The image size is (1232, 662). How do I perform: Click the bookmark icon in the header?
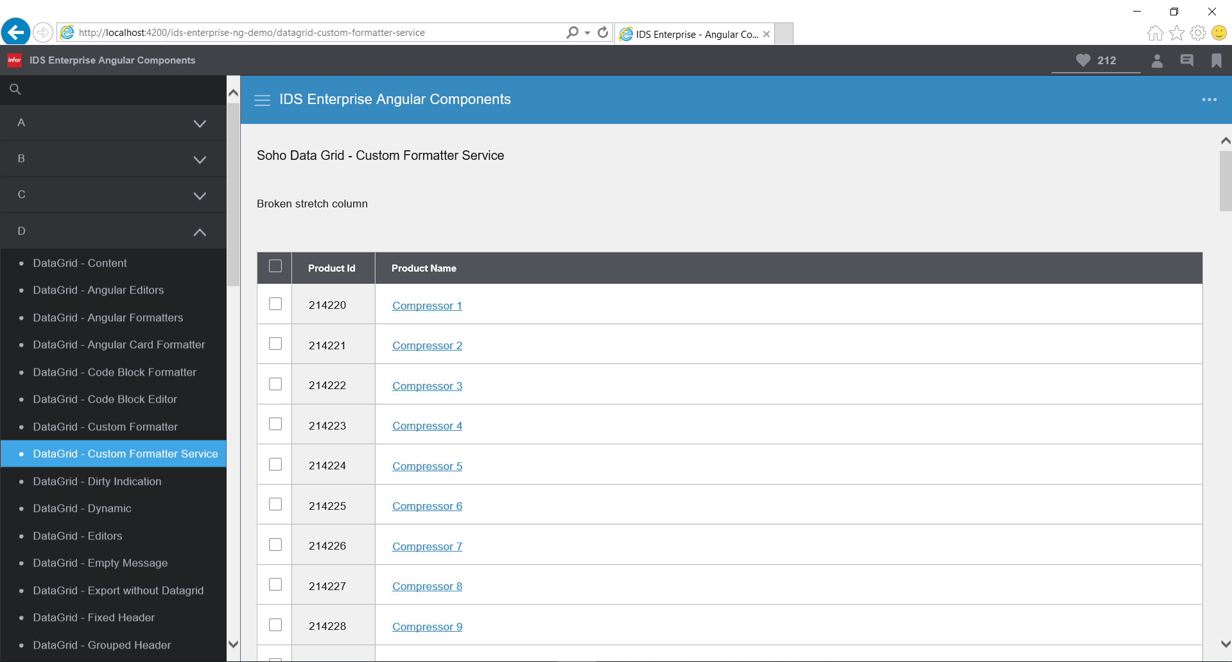1216,60
